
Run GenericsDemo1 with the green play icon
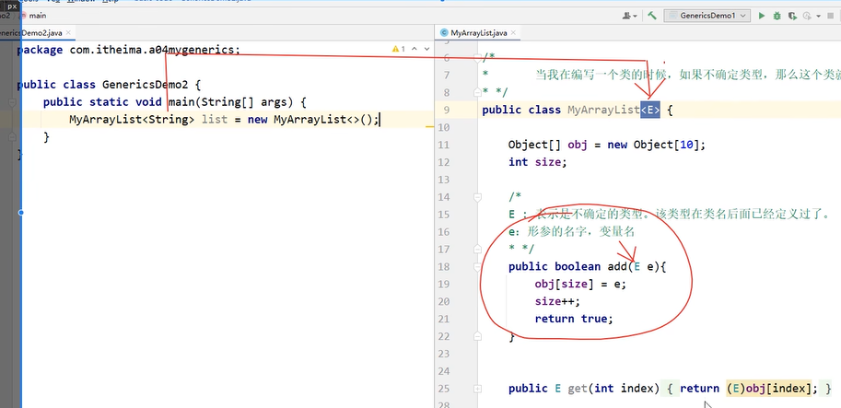click(x=762, y=16)
